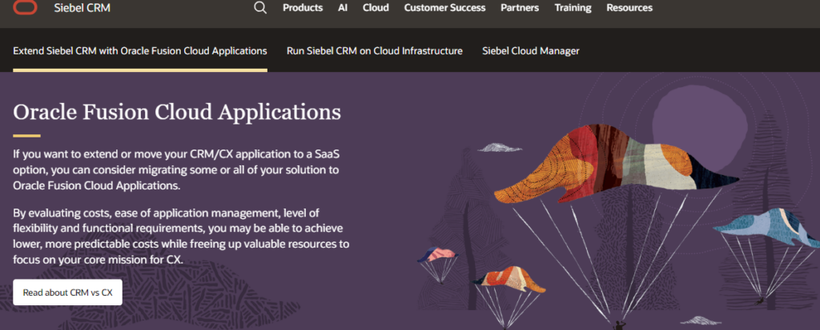Open the Training menu

[x=573, y=8]
